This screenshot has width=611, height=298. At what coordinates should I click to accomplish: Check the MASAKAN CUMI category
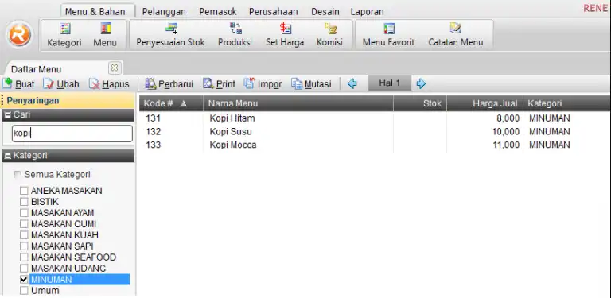(x=24, y=224)
